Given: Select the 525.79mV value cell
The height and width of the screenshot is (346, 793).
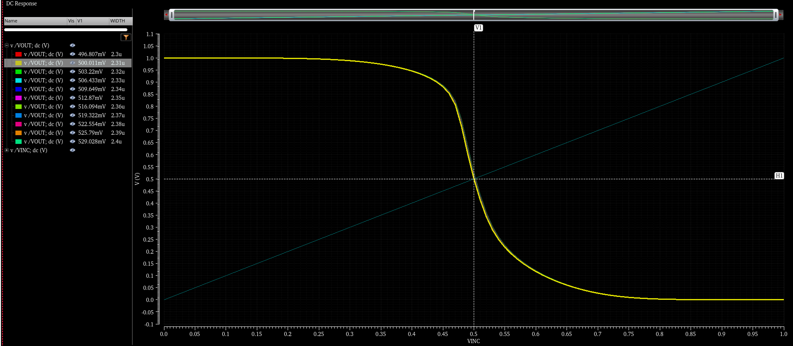Looking at the screenshot, I should 90,133.
